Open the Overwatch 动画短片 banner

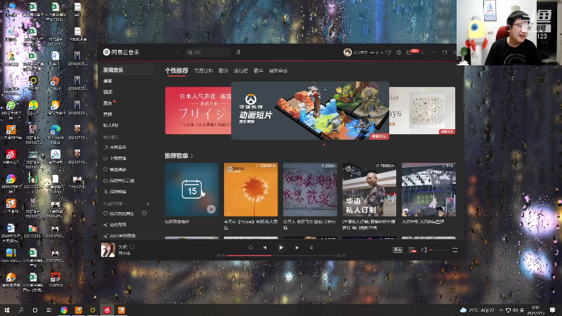click(x=310, y=110)
